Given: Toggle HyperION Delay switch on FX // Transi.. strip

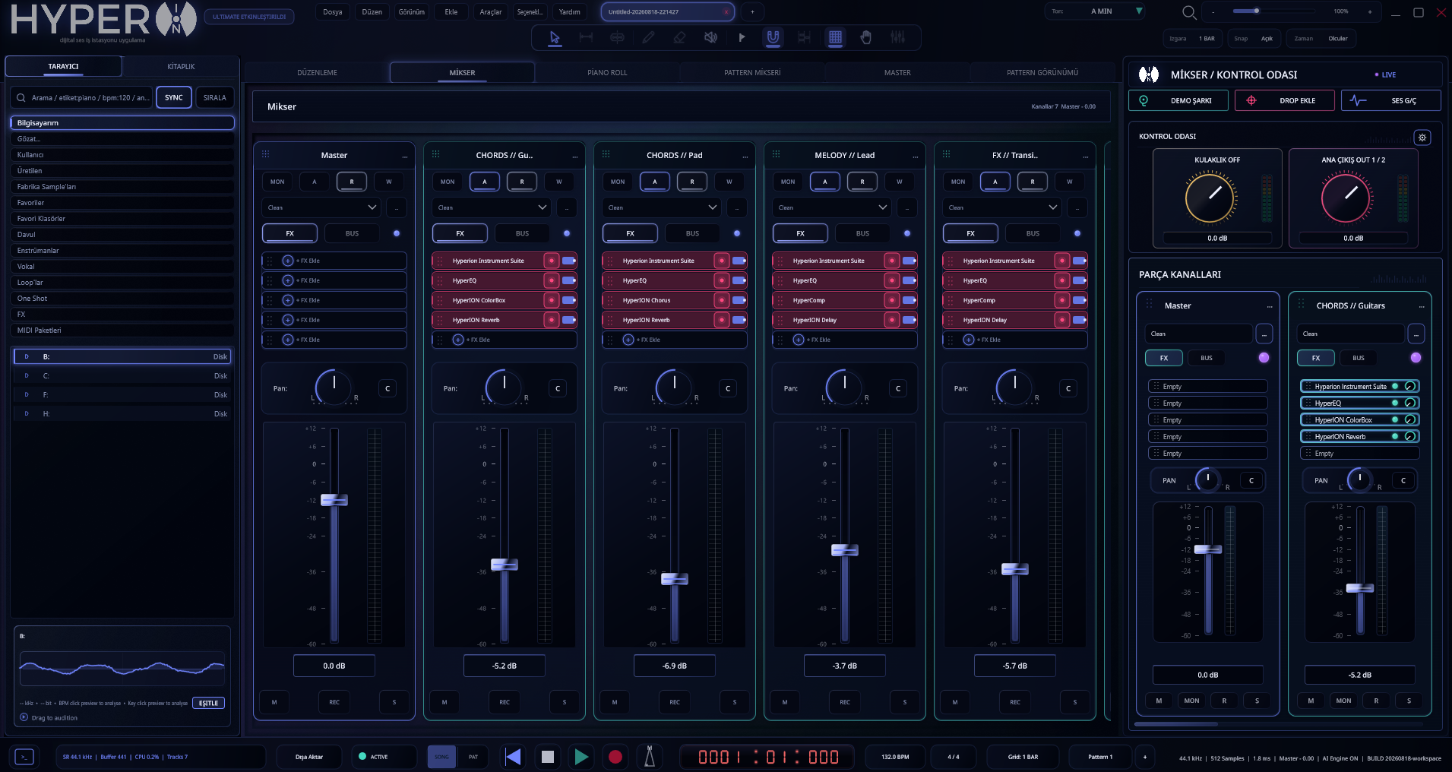Looking at the screenshot, I should pos(1079,320).
